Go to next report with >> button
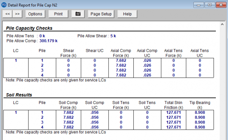This screenshot has height=140, width=228. click(x=17, y=14)
